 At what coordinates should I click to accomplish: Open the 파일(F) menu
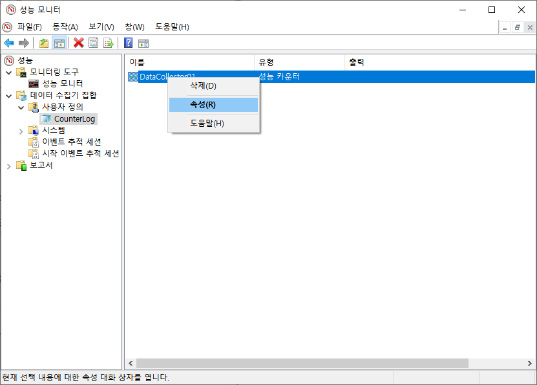tap(30, 27)
